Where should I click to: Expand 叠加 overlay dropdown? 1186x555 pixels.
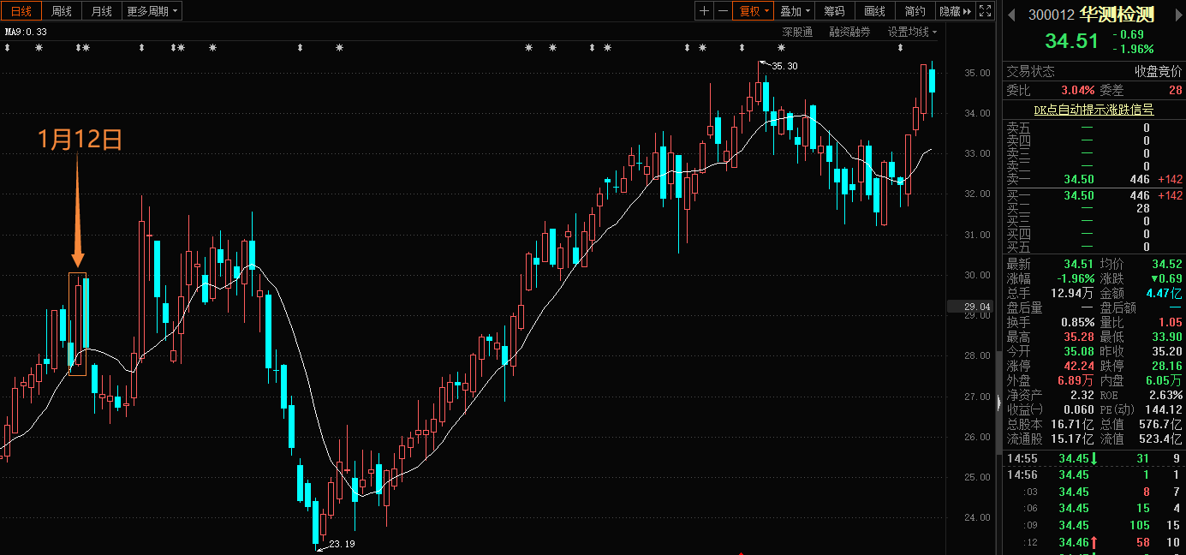pyautogui.click(x=795, y=11)
